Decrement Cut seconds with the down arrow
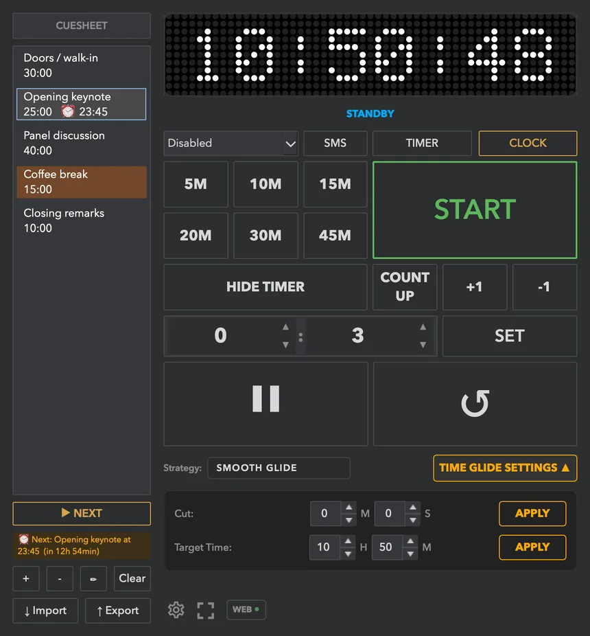This screenshot has height=636, width=590. [412, 520]
